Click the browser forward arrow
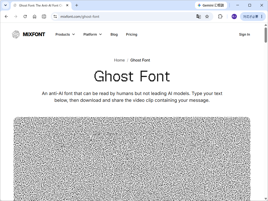The width and height of the screenshot is (268, 201). point(16,16)
